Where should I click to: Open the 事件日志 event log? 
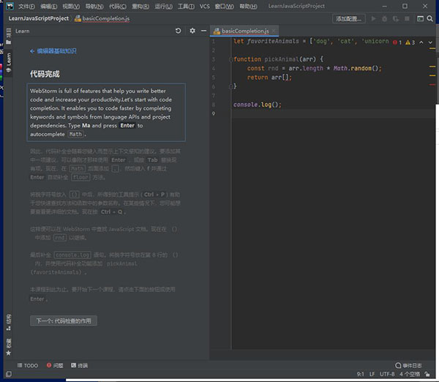408,365
